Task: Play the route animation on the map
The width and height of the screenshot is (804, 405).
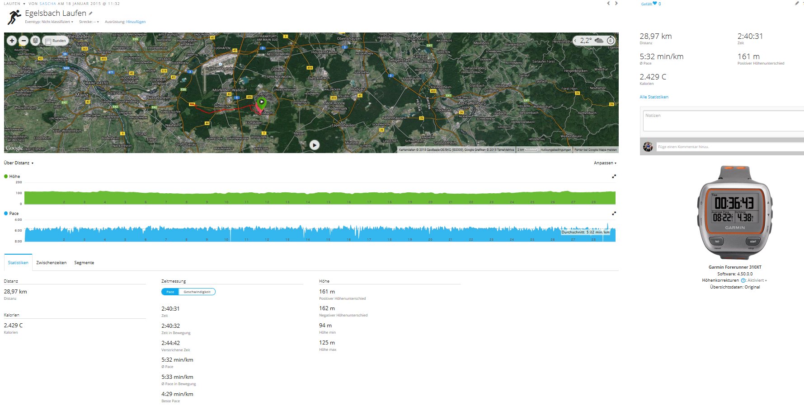Action: pyautogui.click(x=315, y=145)
